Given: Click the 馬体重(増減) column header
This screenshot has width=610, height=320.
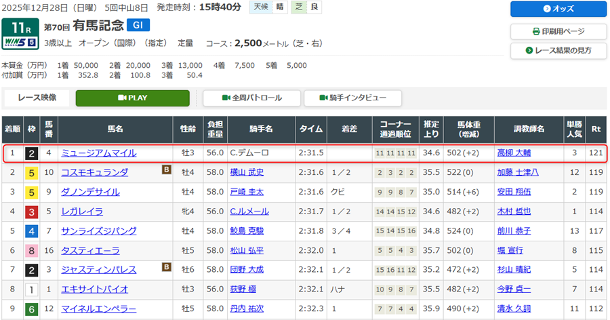Looking at the screenshot, I should click(x=469, y=129).
